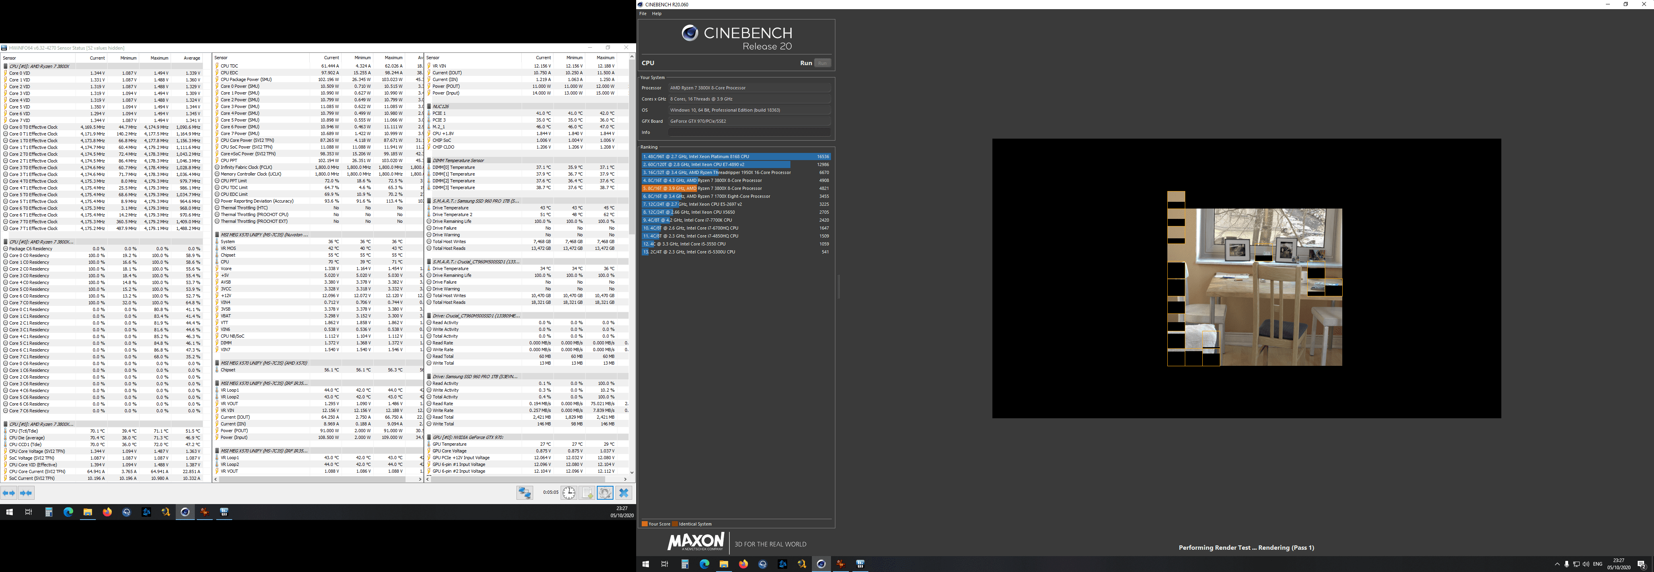Open Edge on taskbar below Cinebench

coord(705,564)
